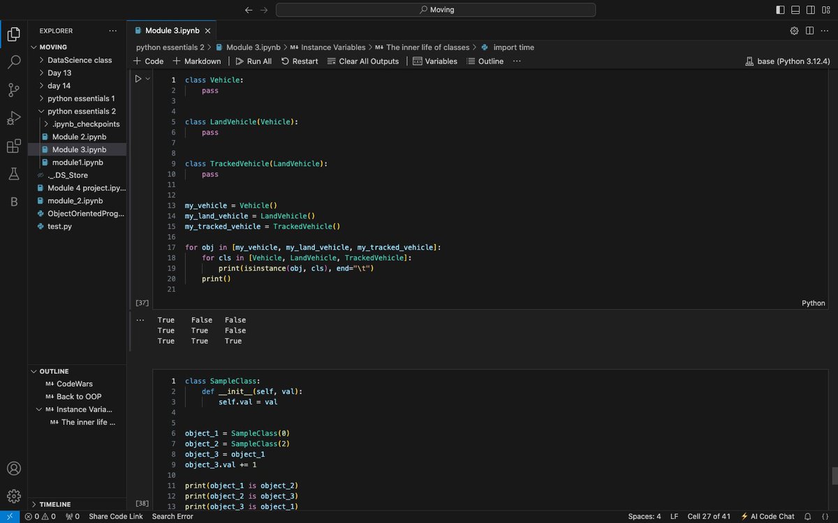
Task: Expand the TIMELINE section
Action: click(77, 504)
